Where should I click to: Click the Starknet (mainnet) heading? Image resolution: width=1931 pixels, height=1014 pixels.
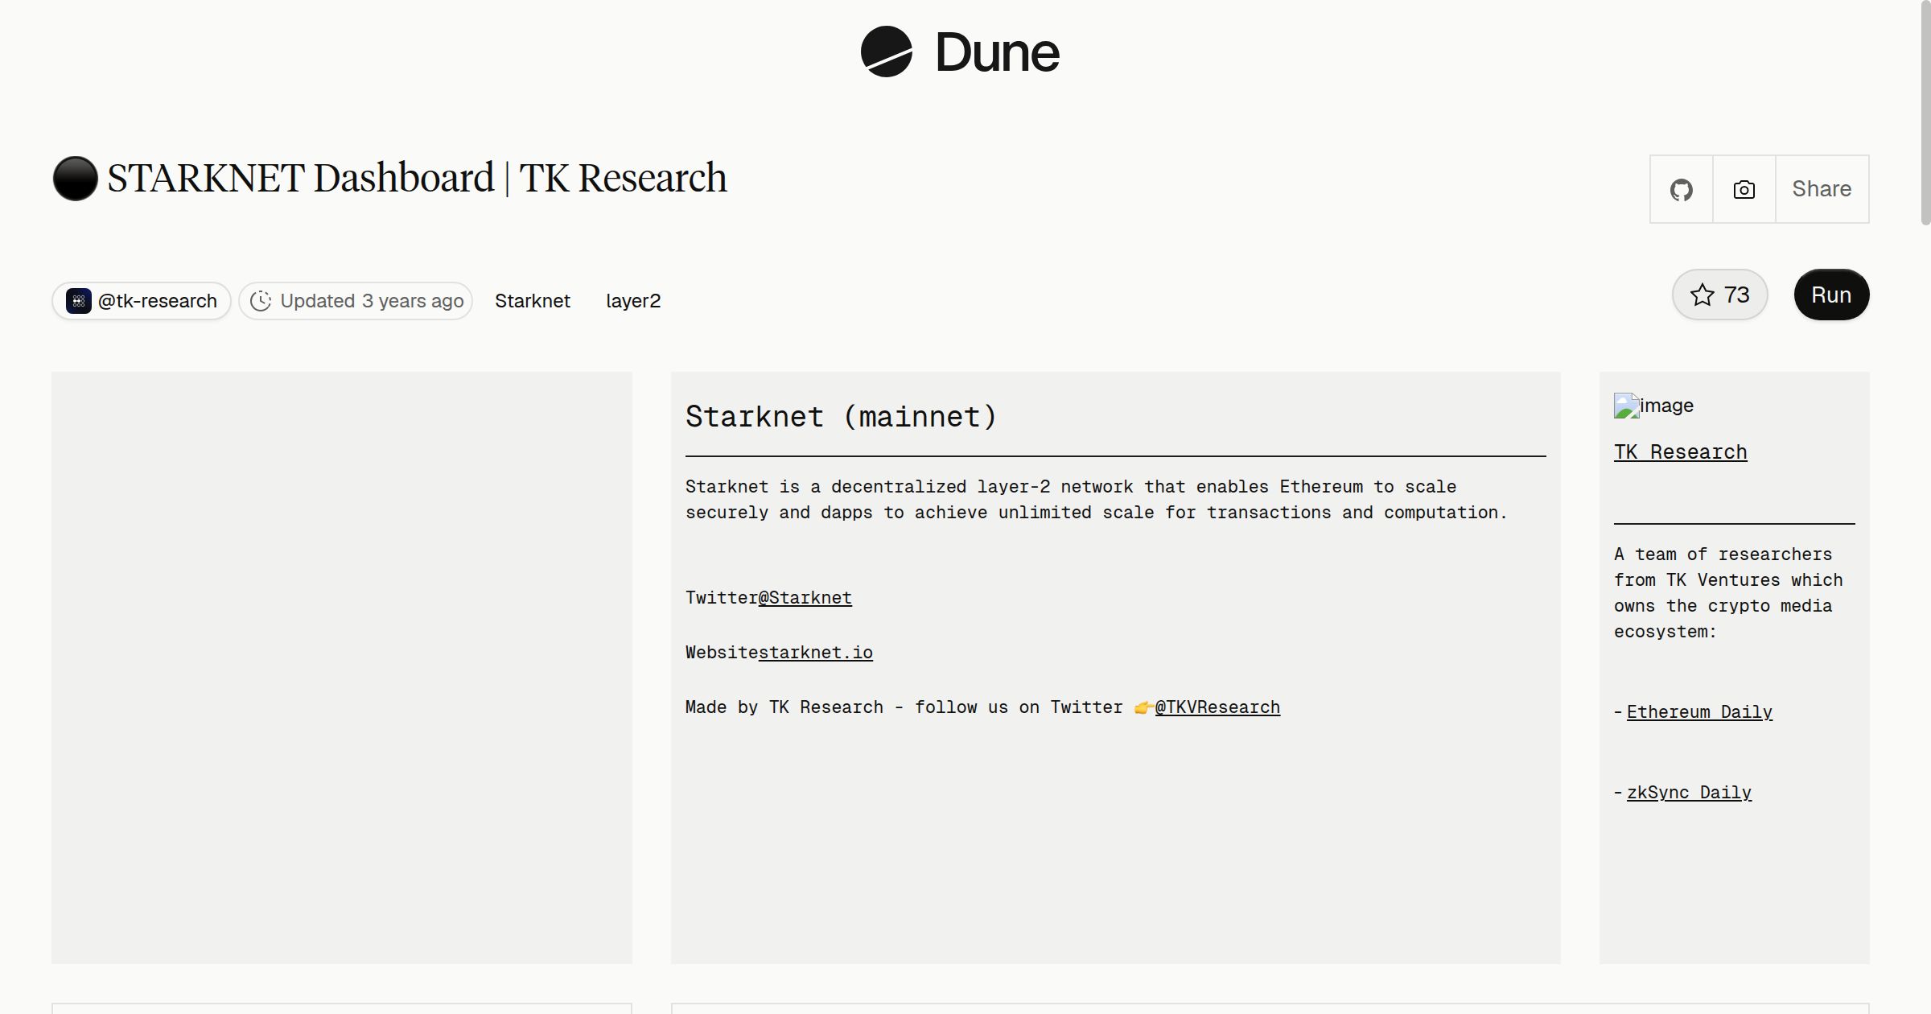[x=841, y=417]
